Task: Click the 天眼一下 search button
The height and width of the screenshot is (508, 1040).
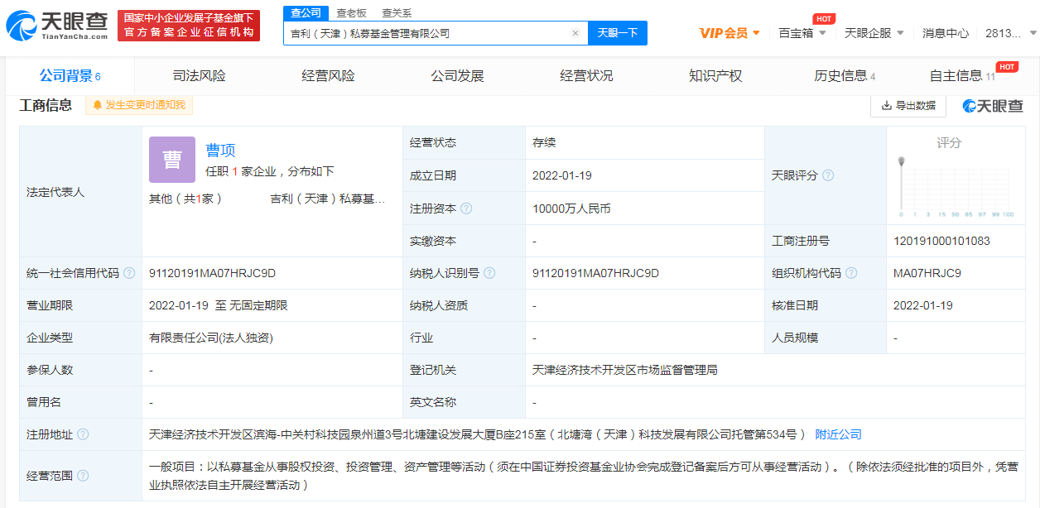Action: [618, 33]
